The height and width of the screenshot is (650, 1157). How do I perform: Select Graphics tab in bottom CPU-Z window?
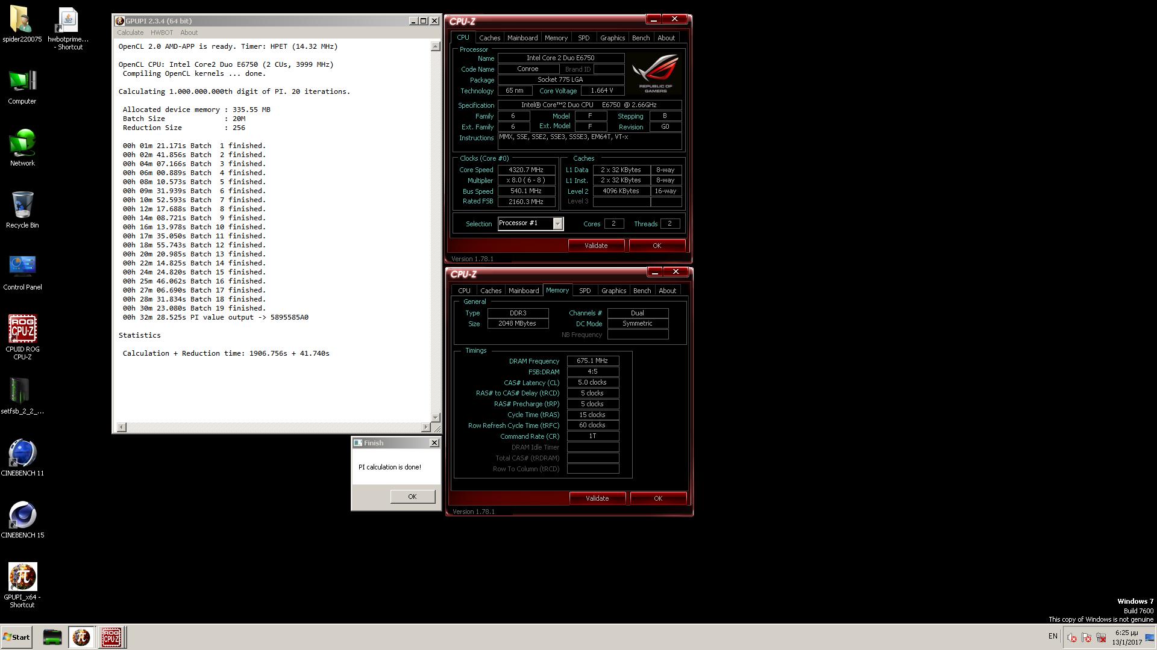coord(613,291)
